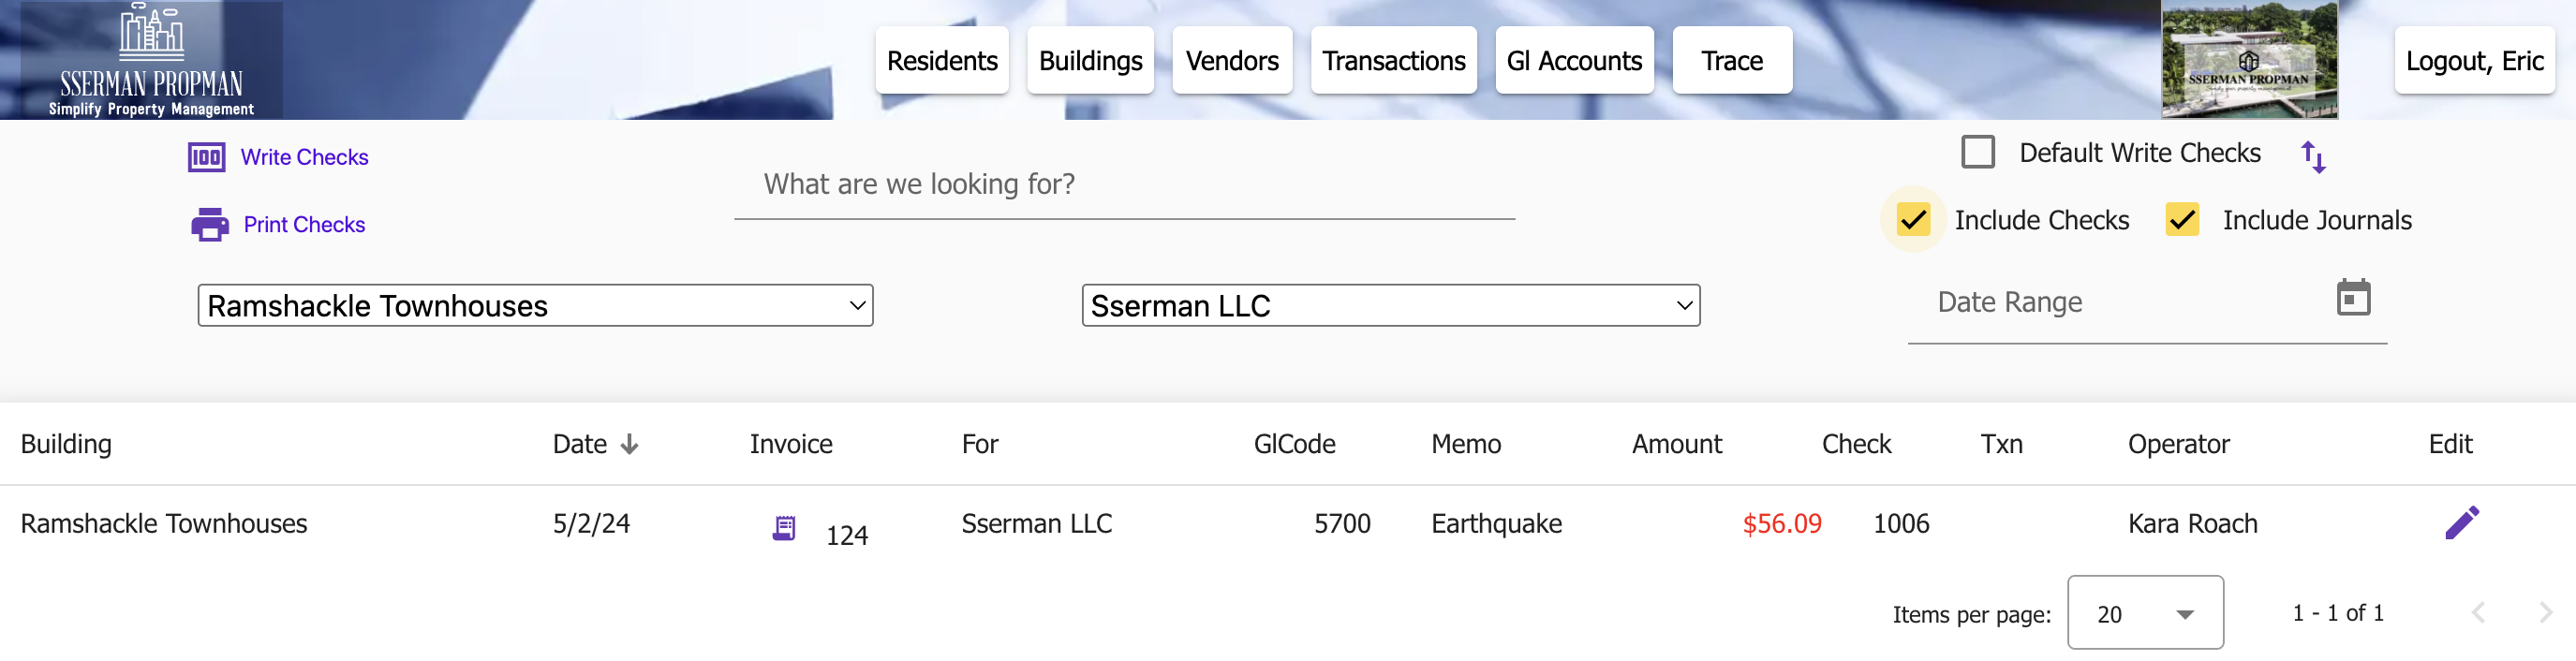The width and height of the screenshot is (2576, 661).
Task: Enable the Default Write Checks checkbox
Action: [x=1977, y=152]
